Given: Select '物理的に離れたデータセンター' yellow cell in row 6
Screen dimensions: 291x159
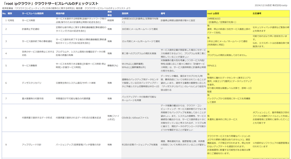Looking at the screenshot, I should 230,83.
